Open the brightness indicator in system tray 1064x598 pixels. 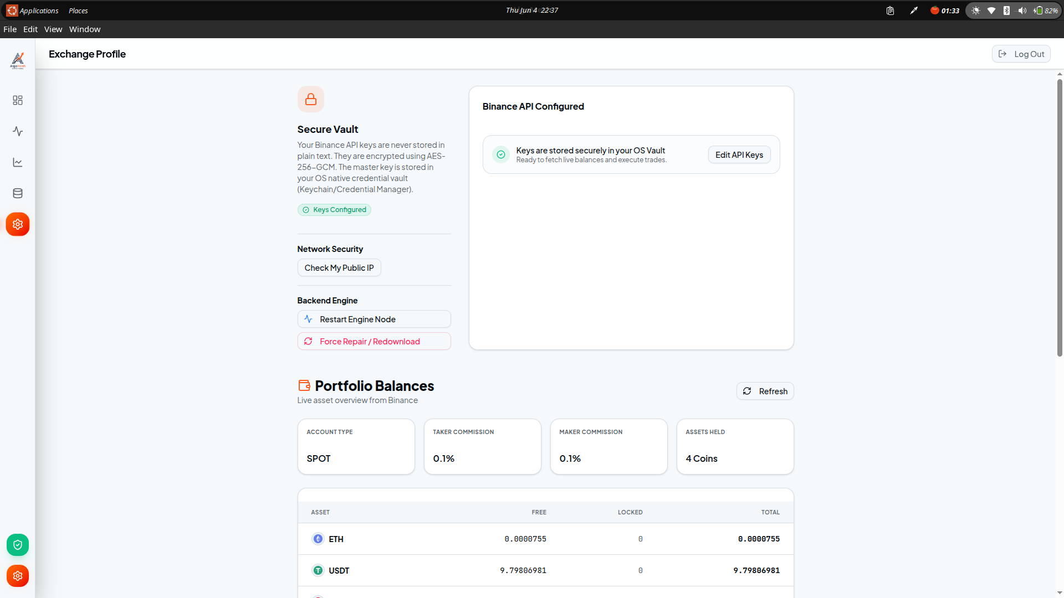[x=976, y=11]
